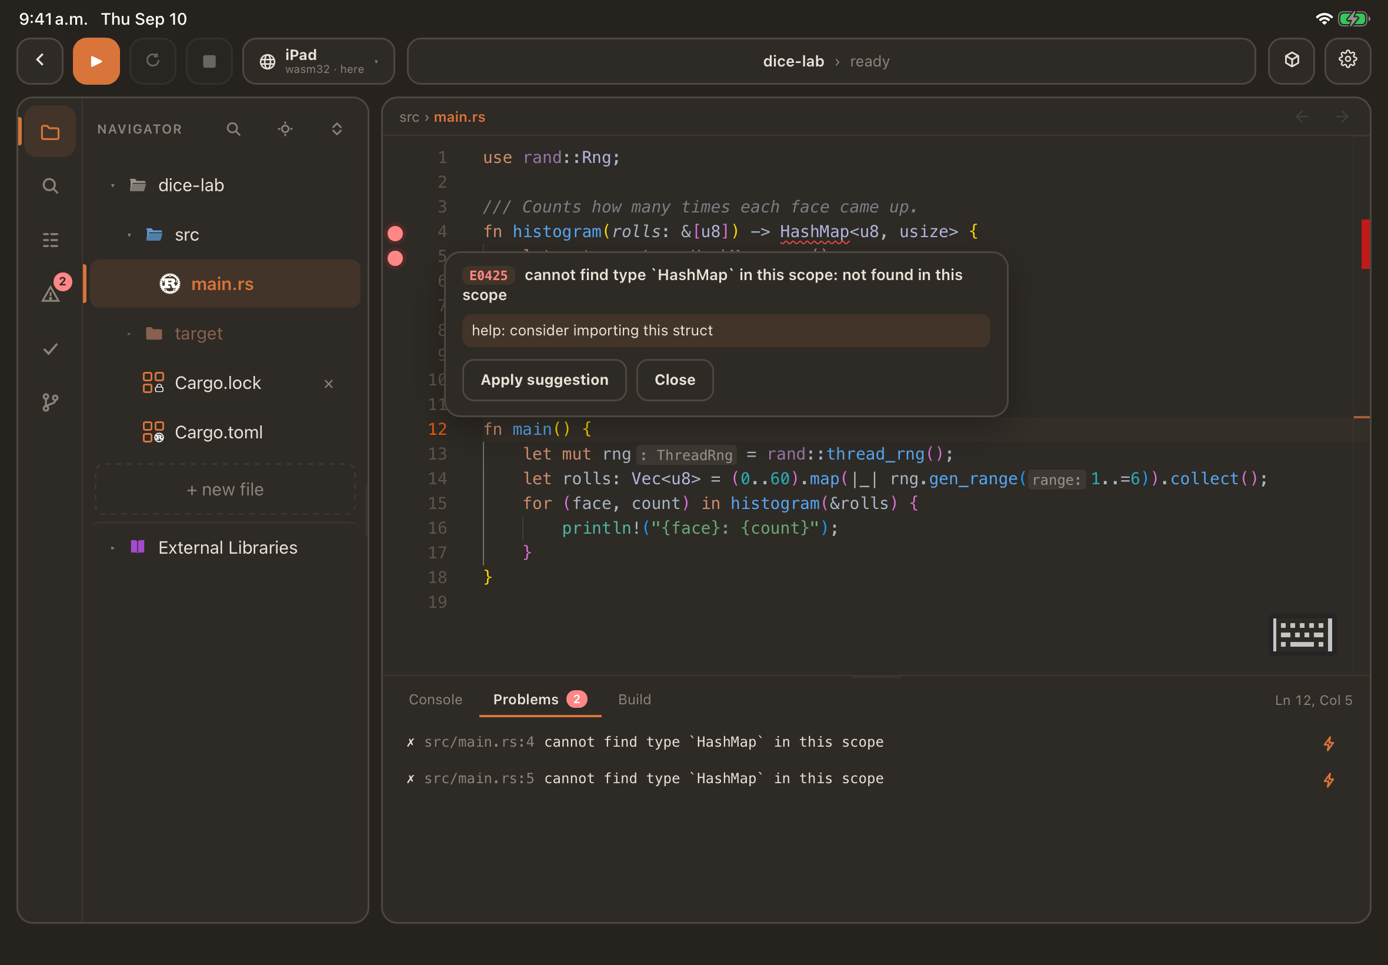Collapse the dice-lab project folder

pyautogui.click(x=112, y=185)
